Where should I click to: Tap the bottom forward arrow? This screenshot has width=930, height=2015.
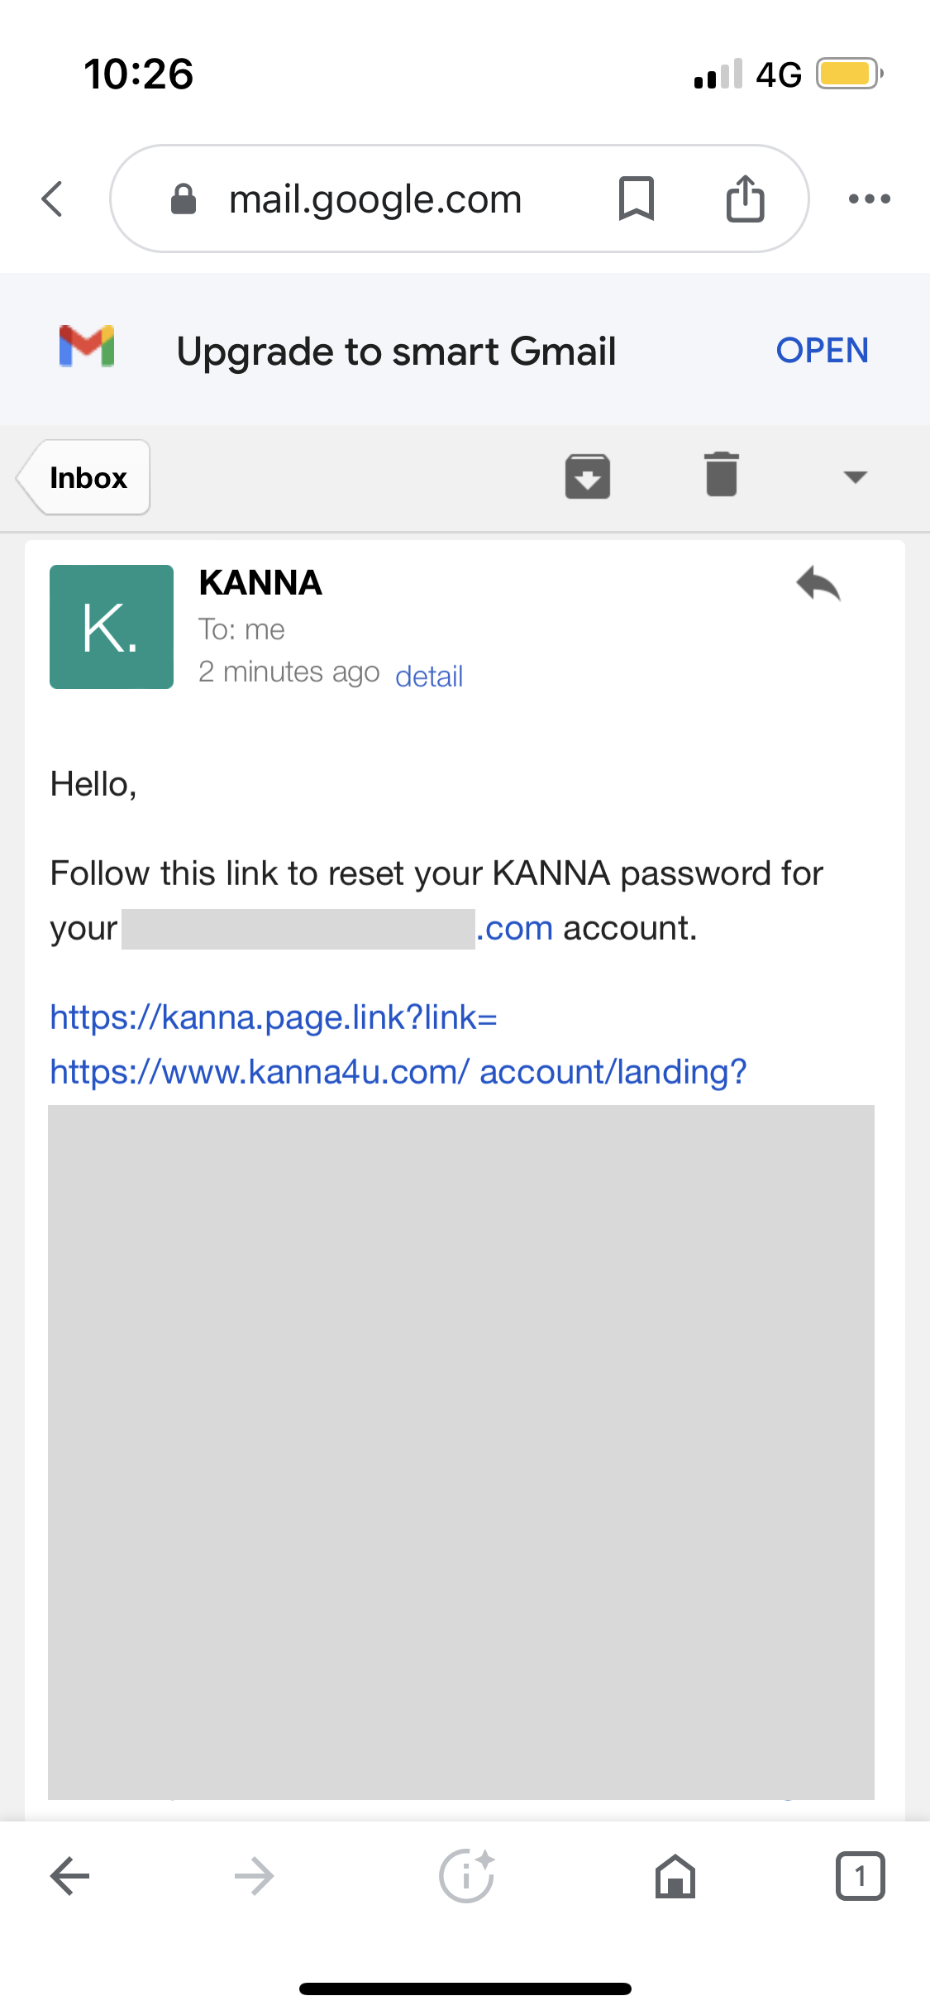pos(254,1876)
